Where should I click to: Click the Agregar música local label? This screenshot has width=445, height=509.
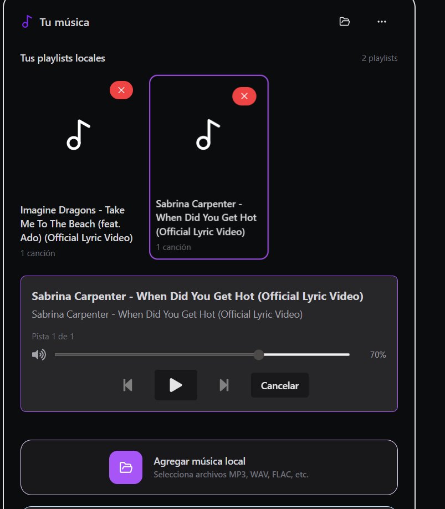point(200,461)
